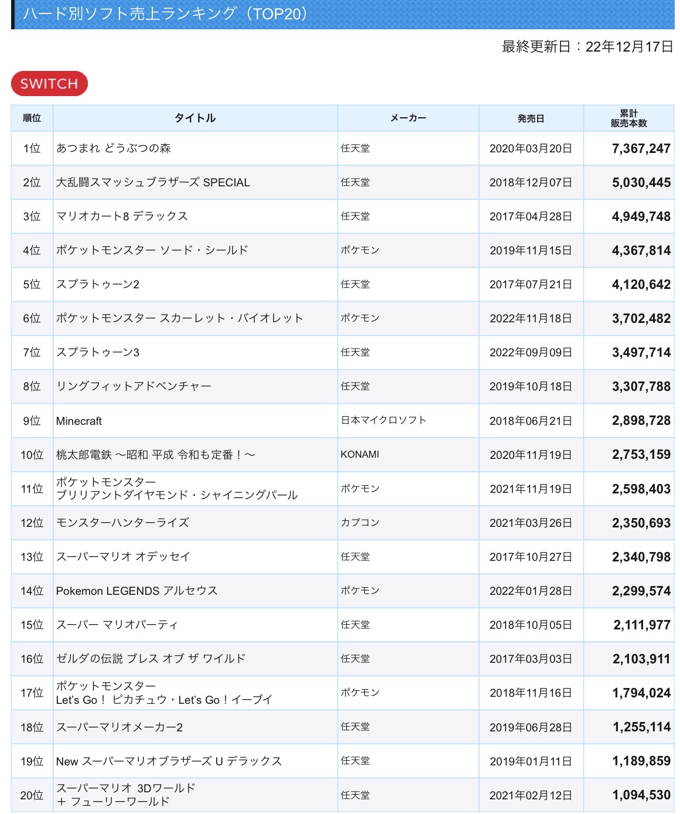Select the Minecraft title
Screen dimensions: 680x814
[79, 421]
